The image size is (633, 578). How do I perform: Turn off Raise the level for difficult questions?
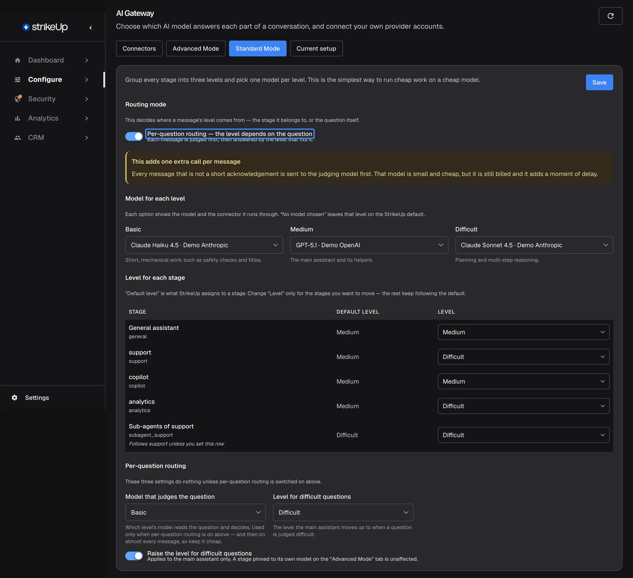click(x=134, y=555)
